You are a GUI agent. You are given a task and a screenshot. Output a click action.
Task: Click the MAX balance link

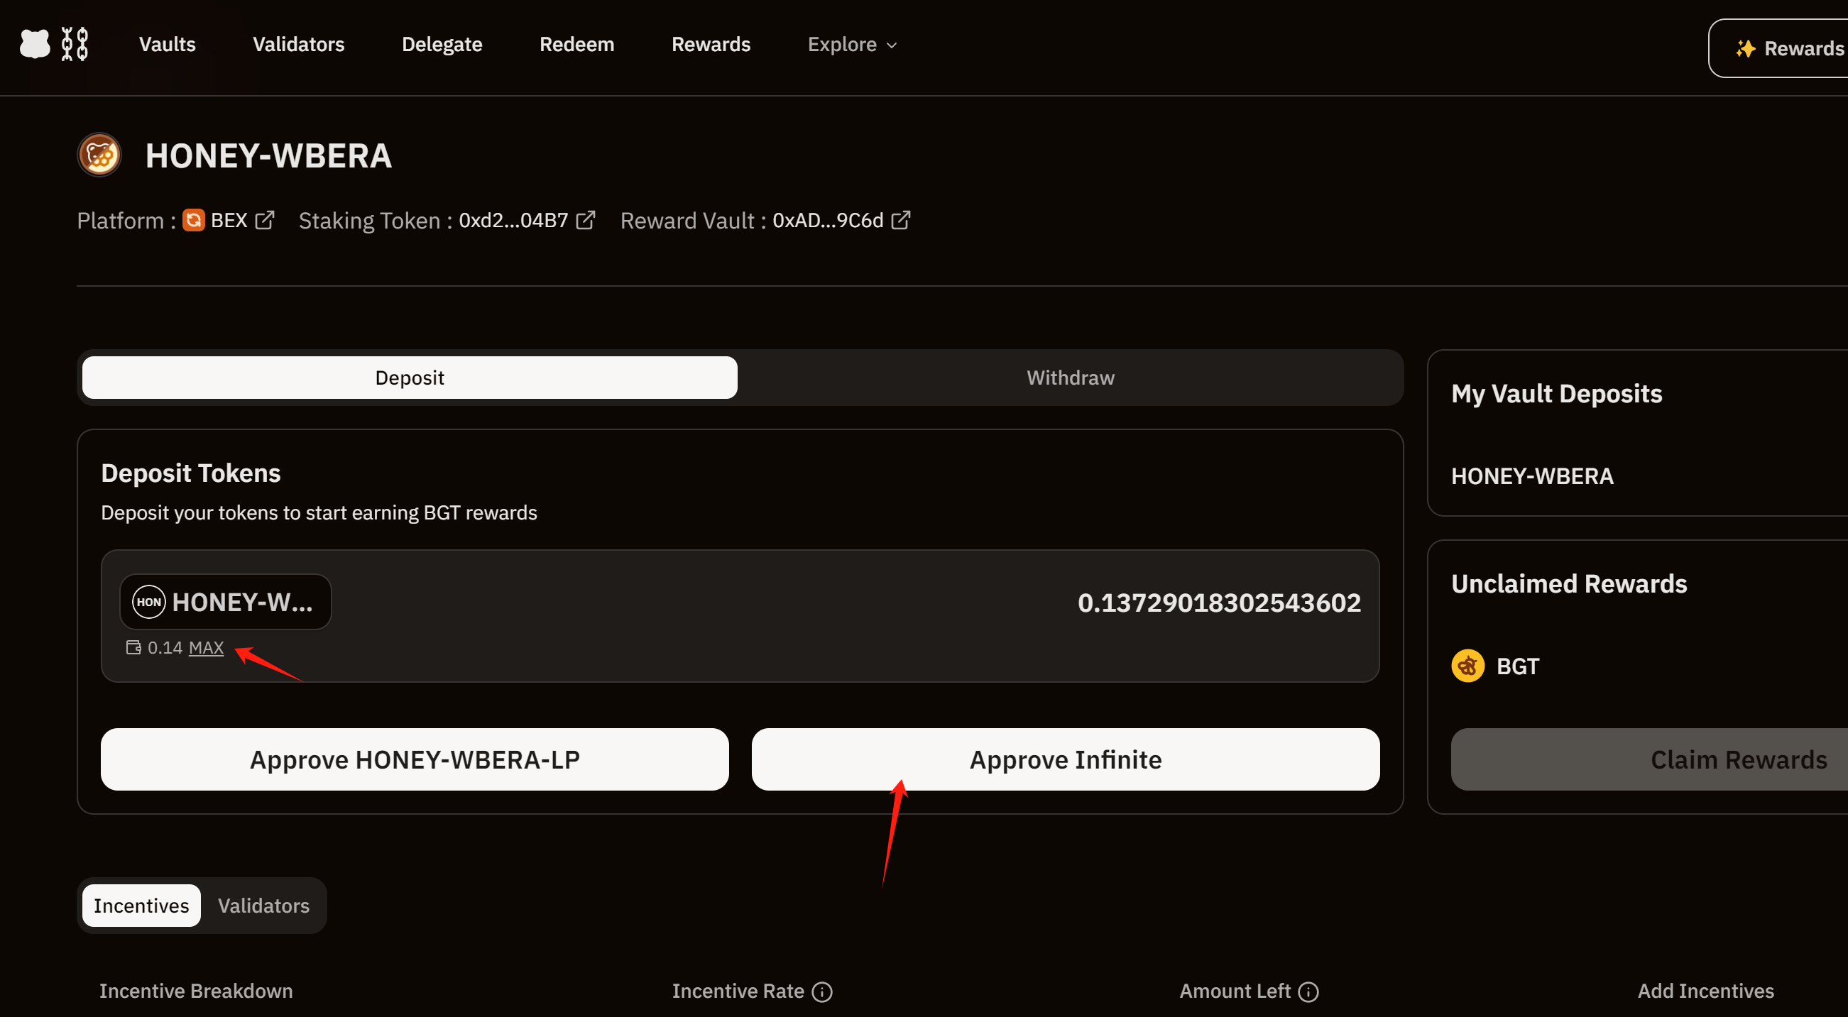206,648
